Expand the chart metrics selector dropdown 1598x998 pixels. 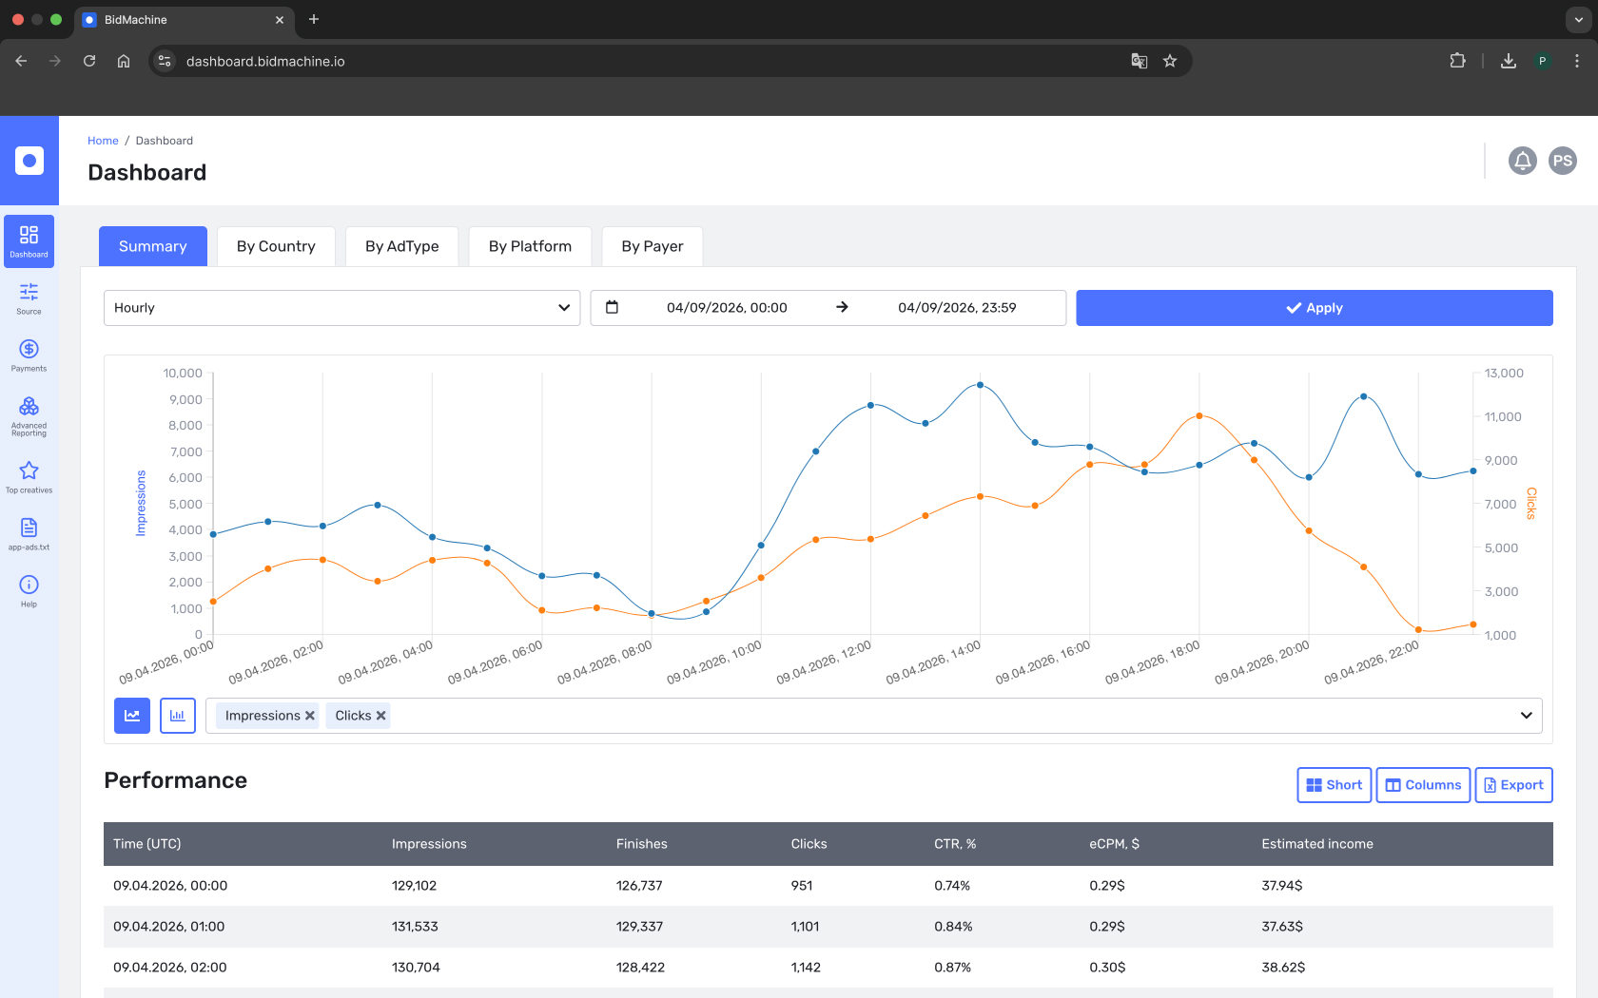coord(1526,716)
